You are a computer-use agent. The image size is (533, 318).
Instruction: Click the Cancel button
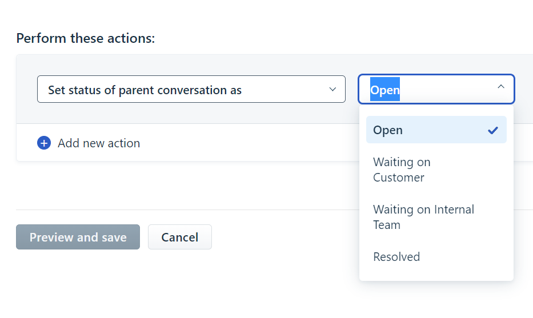pos(180,237)
